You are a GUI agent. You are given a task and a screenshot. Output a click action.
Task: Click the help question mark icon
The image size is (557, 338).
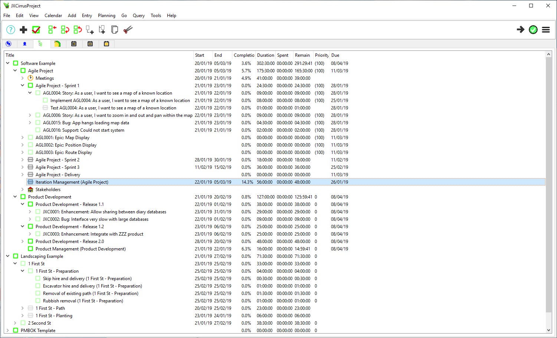[11, 30]
